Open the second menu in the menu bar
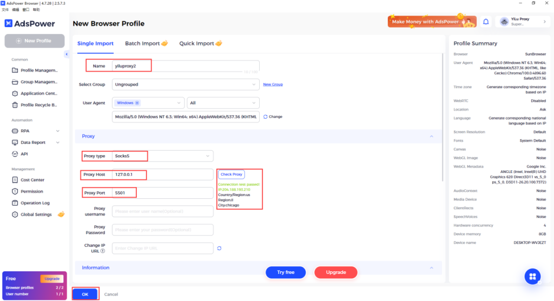554x301 pixels. pos(16,10)
